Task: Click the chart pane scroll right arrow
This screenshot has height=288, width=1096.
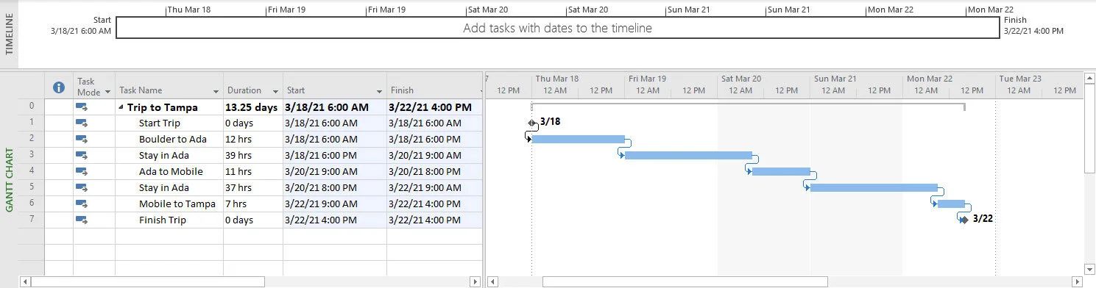Action: click(x=1078, y=281)
